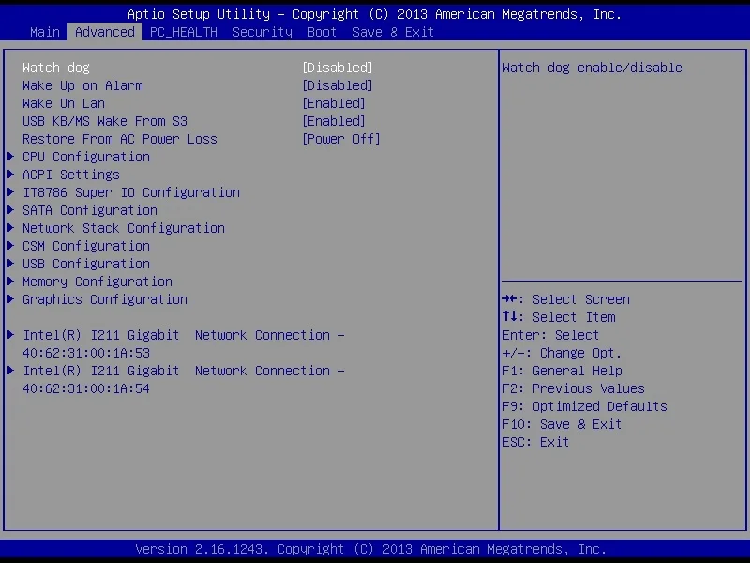Image resolution: width=750 pixels, height=563 pixels.
Task: Click arrow beside second Intel I211 connection
Action: pyautogui.click(x=11, y=370)
